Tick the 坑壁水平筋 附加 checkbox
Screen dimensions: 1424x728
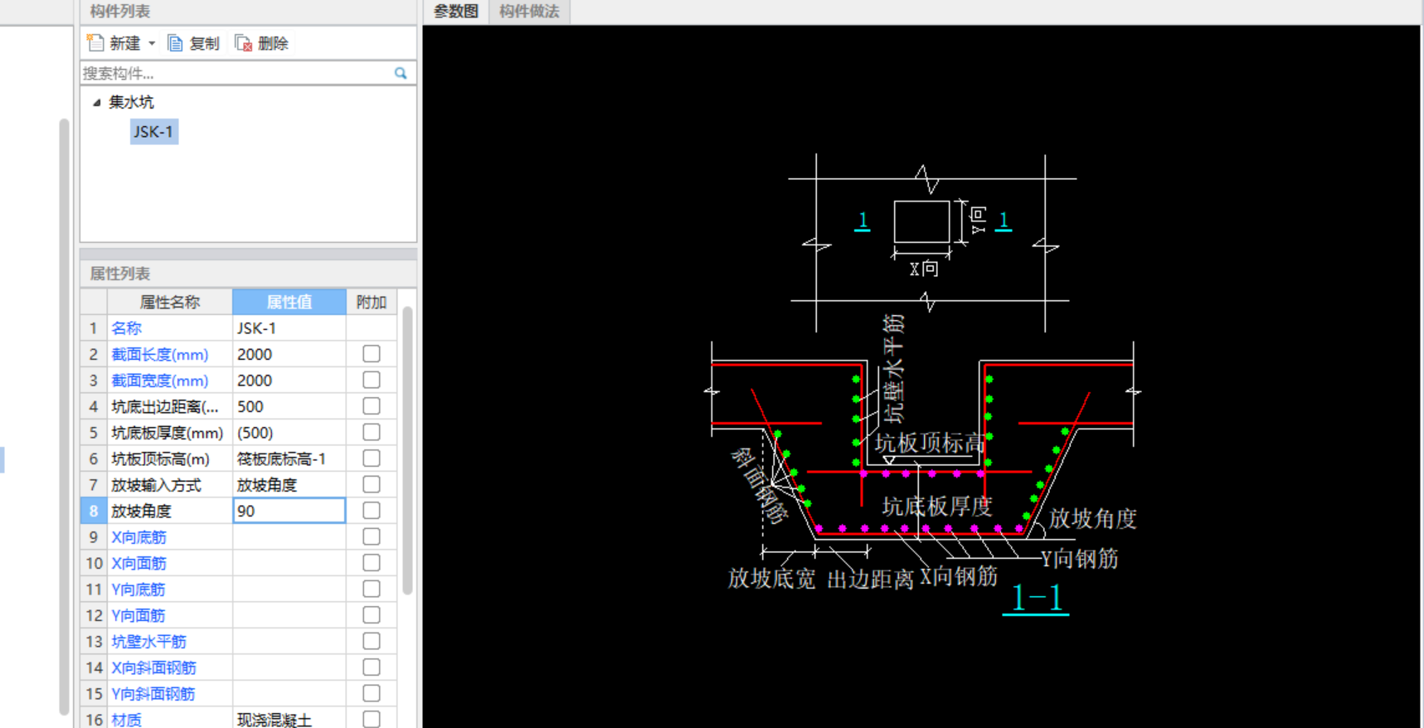click(372, 641)
